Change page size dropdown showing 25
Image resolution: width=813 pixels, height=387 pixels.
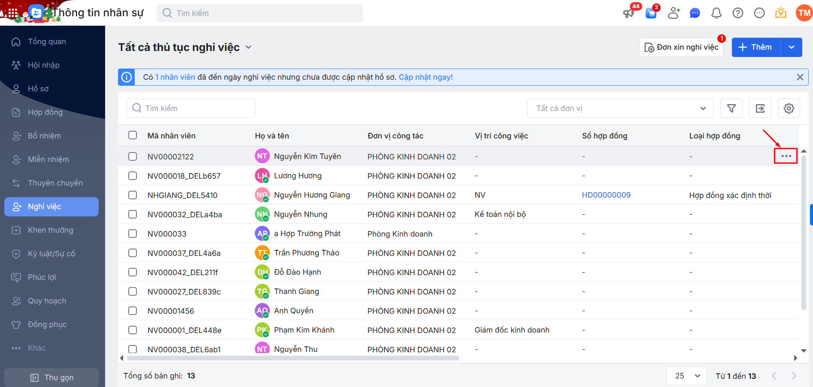click(686, 376)
